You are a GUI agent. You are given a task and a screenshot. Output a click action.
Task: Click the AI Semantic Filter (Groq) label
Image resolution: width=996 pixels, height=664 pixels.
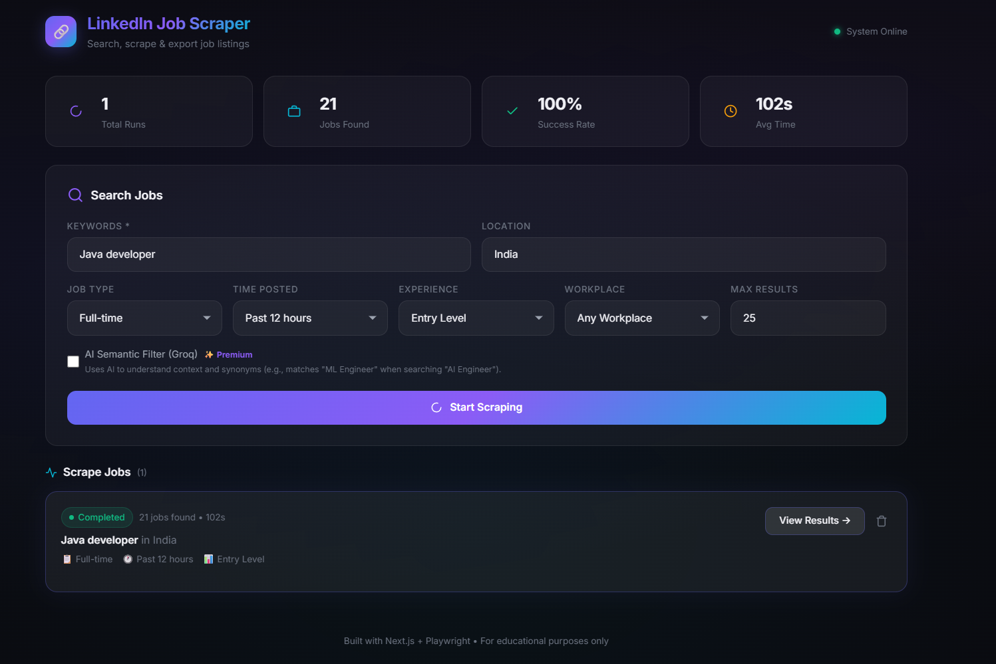pos(141,354)
